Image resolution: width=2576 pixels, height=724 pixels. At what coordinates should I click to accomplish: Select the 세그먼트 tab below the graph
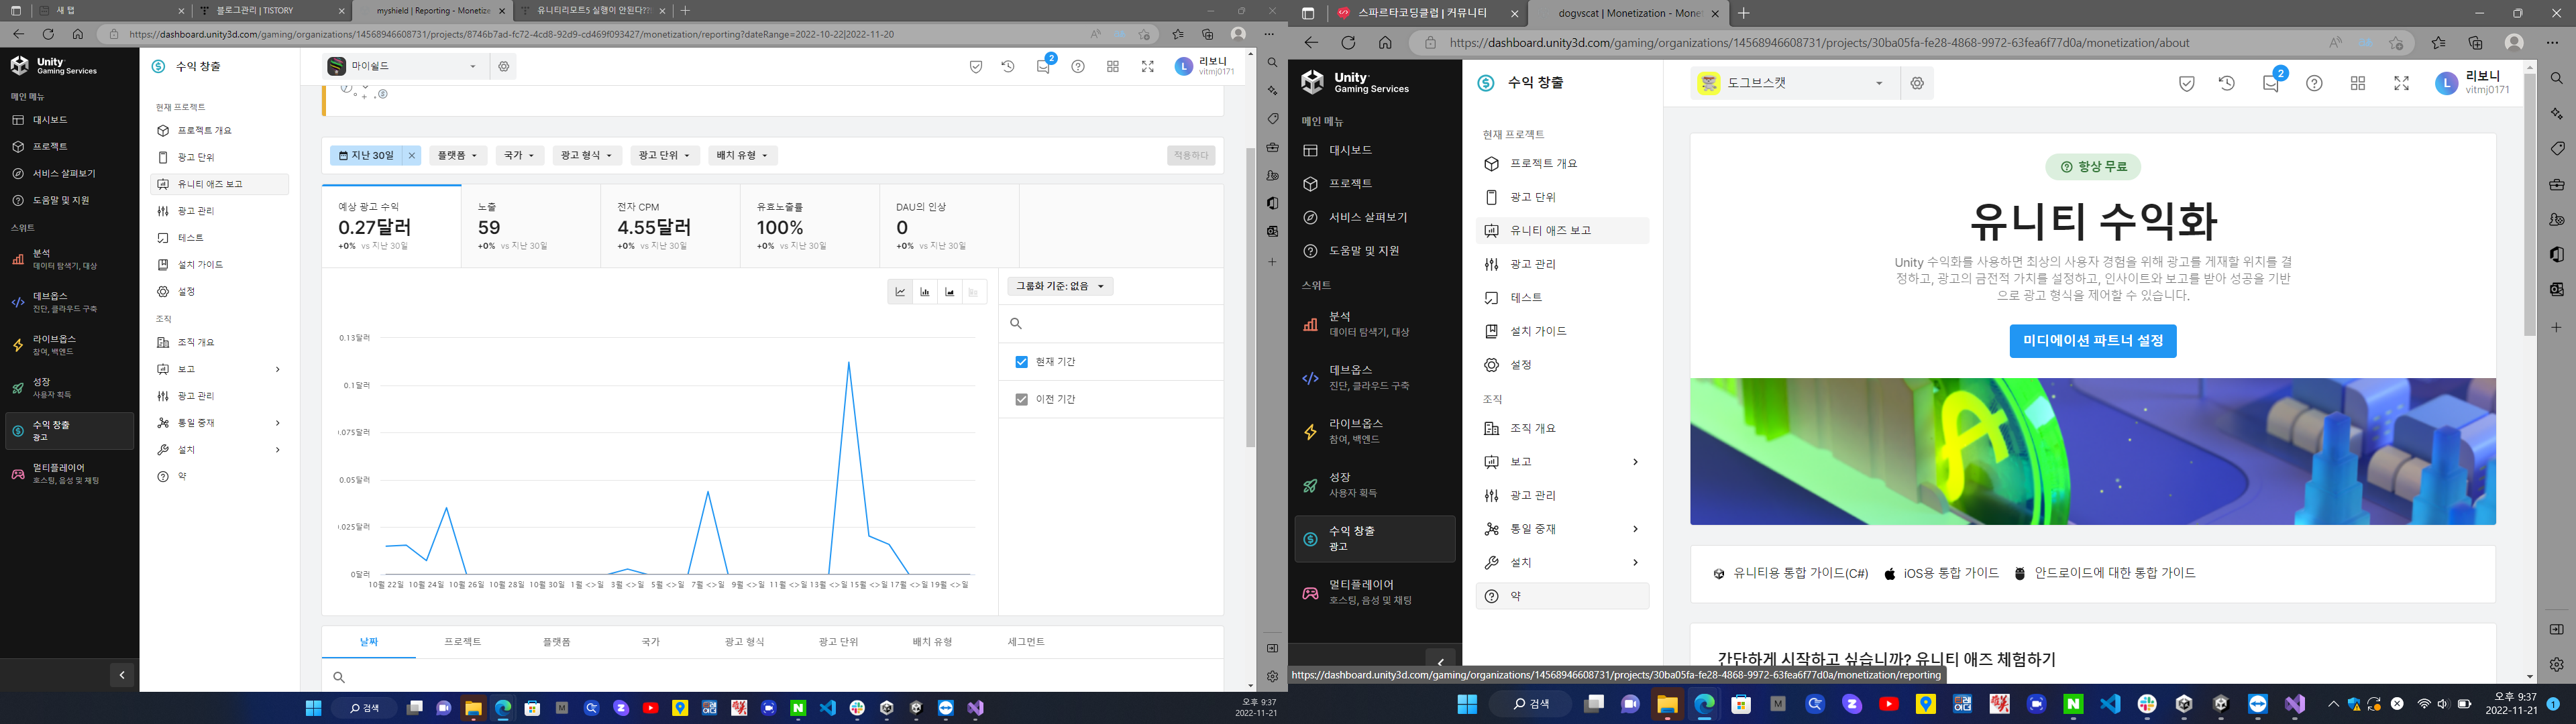pyautogui.click(x=1026, y=642)
